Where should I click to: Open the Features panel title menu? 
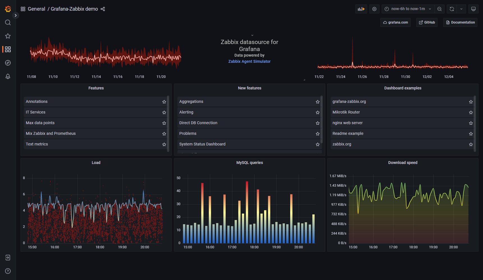tap(96, 88)
